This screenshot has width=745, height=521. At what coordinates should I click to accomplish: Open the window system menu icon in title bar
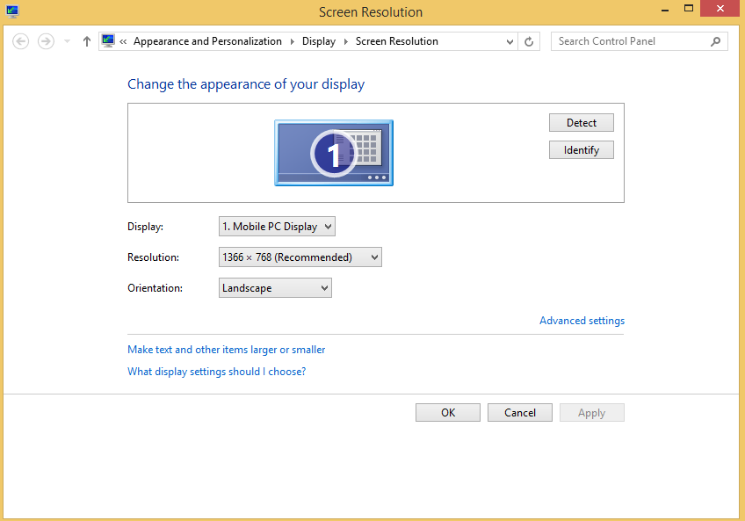coord(12,11)
